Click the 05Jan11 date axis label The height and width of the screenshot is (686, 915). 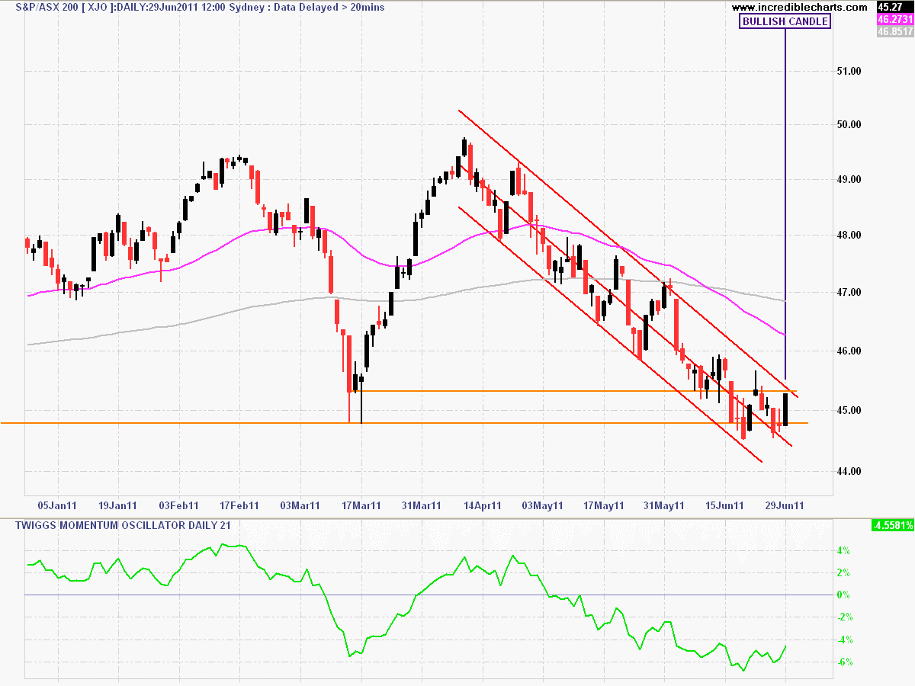(56, 505)
